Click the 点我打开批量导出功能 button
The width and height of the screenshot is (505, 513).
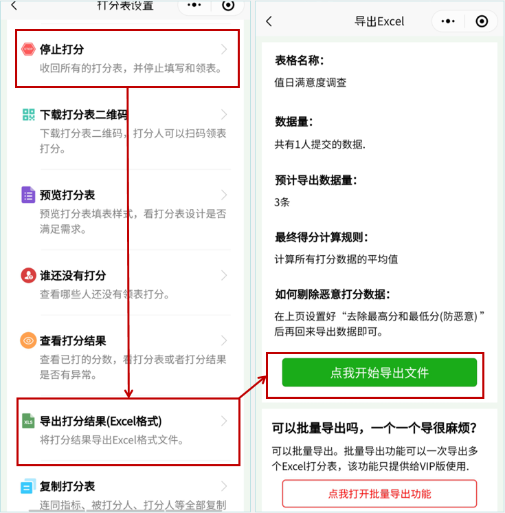pos(379,494)
